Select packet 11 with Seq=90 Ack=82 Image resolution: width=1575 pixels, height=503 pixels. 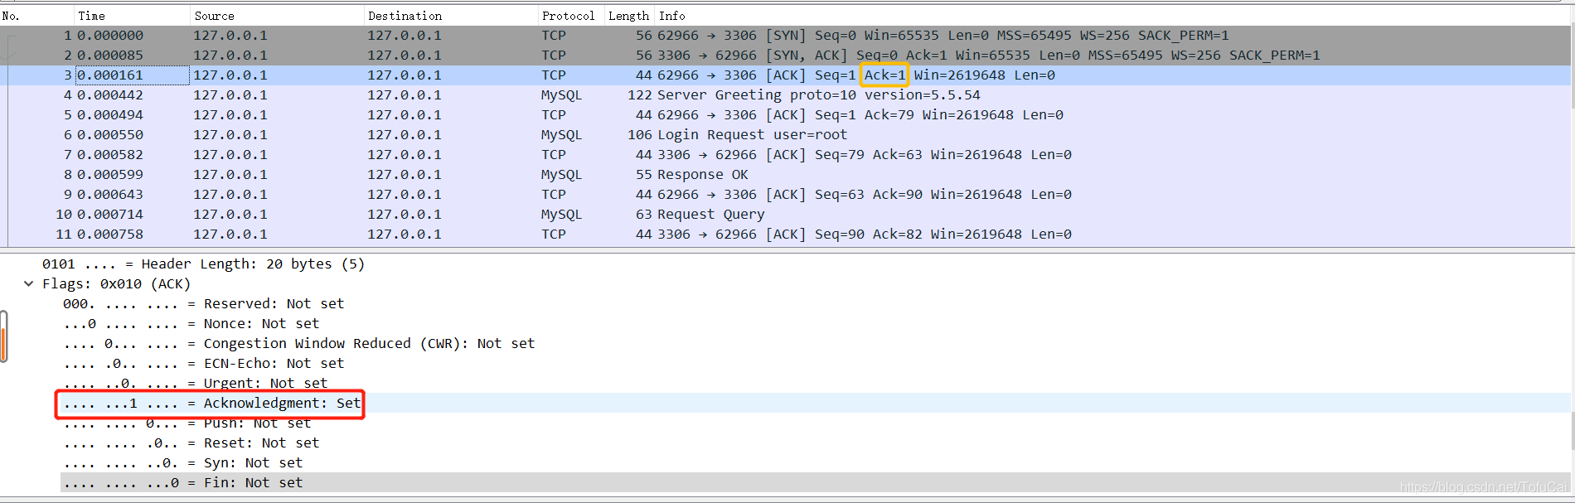(x=786, y=235)
